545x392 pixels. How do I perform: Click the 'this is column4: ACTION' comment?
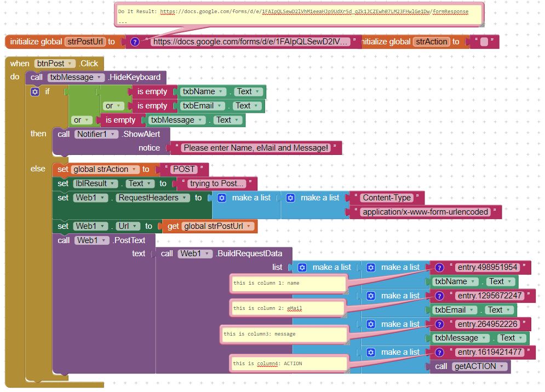point(289,364)
